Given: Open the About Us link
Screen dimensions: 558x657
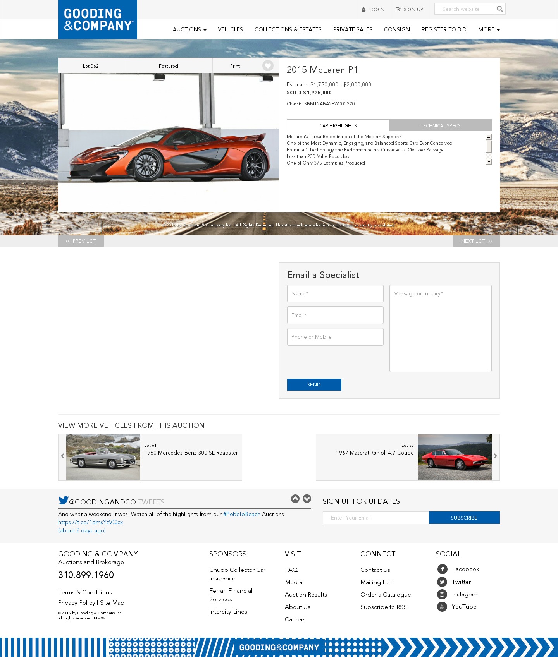Looking at the screenshot, I should click(x=298, y=607).
